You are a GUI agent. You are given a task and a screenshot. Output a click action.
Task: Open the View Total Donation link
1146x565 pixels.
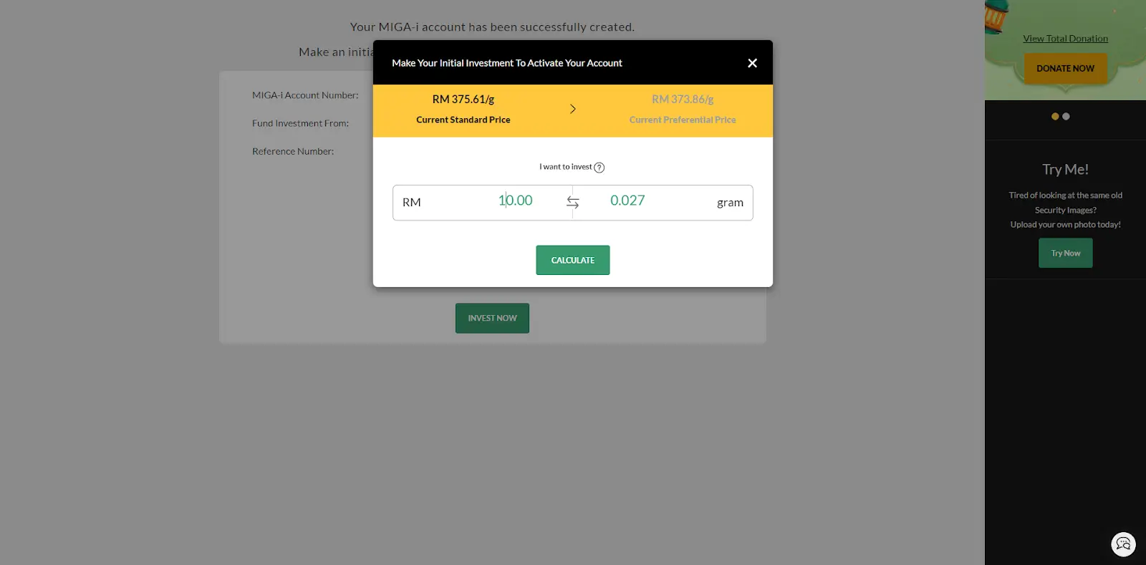click(x=1065, y=39)
